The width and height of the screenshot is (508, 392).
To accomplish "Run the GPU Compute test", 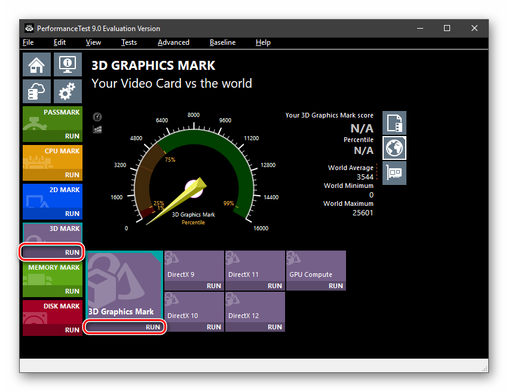I will (335, 286).
